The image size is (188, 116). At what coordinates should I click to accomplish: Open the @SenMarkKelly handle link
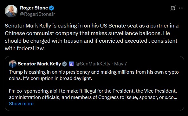[93, 64]
